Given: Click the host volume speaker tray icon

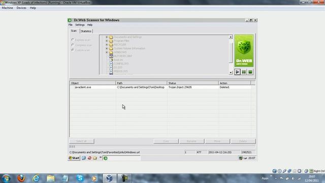Looking at the screenshot, I should point(293,178).
